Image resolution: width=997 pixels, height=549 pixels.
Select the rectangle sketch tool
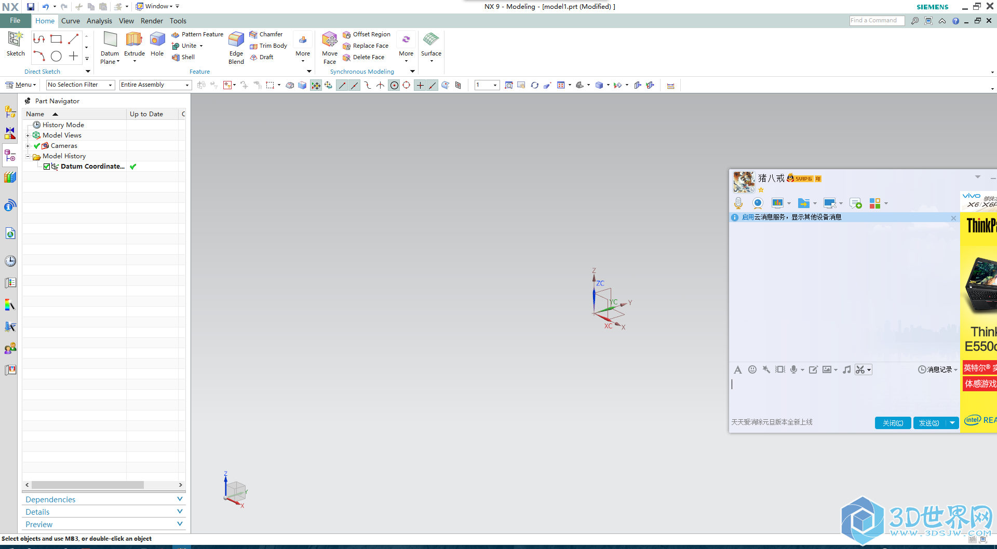[56, 39]
